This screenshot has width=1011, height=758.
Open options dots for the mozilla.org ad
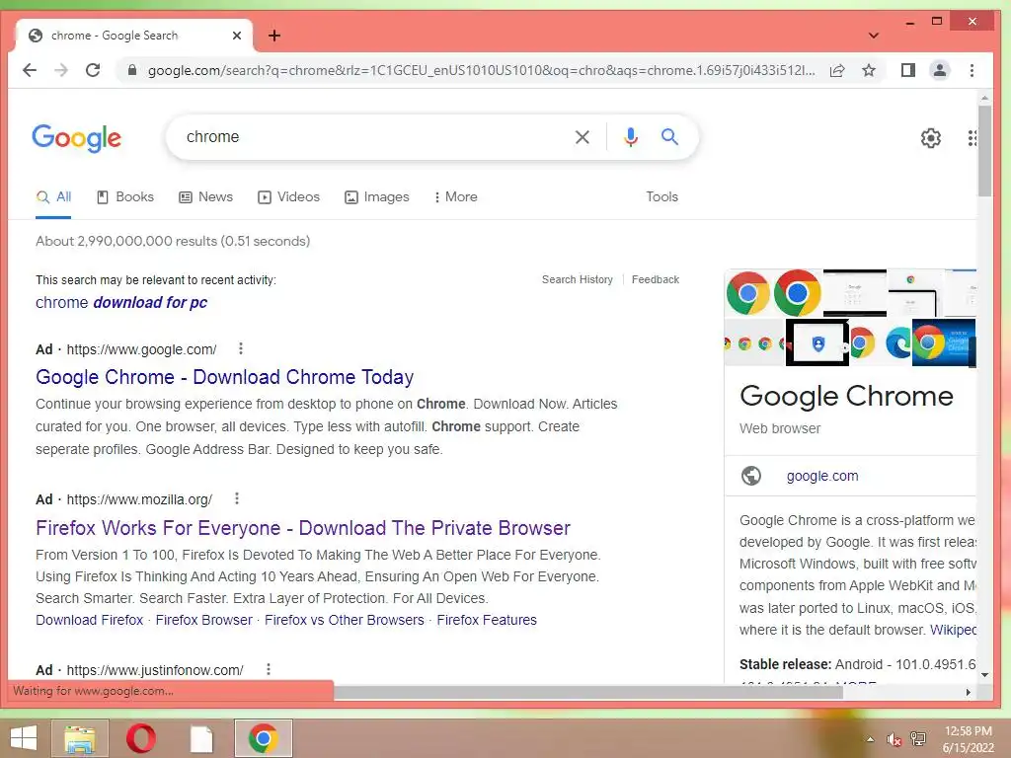(x=237, y=498)
